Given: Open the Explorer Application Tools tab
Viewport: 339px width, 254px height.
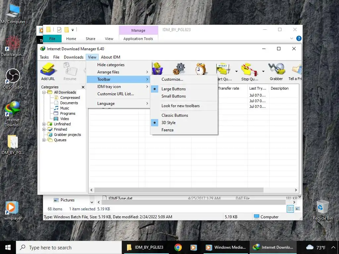Looking at the screenshot, I should [x=138, y=39].
